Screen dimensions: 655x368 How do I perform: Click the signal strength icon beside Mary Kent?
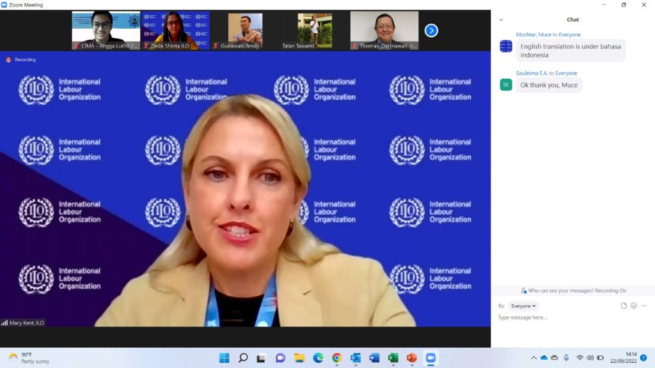(4, 323)
